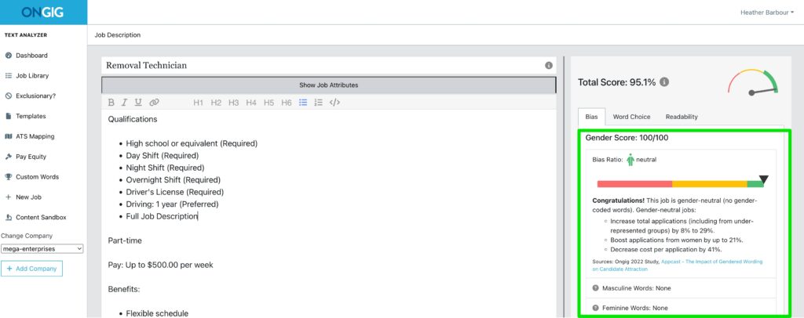Switch to the Word Choice tab
Screen dimensions: 804x318
click(x=631, y=117)
